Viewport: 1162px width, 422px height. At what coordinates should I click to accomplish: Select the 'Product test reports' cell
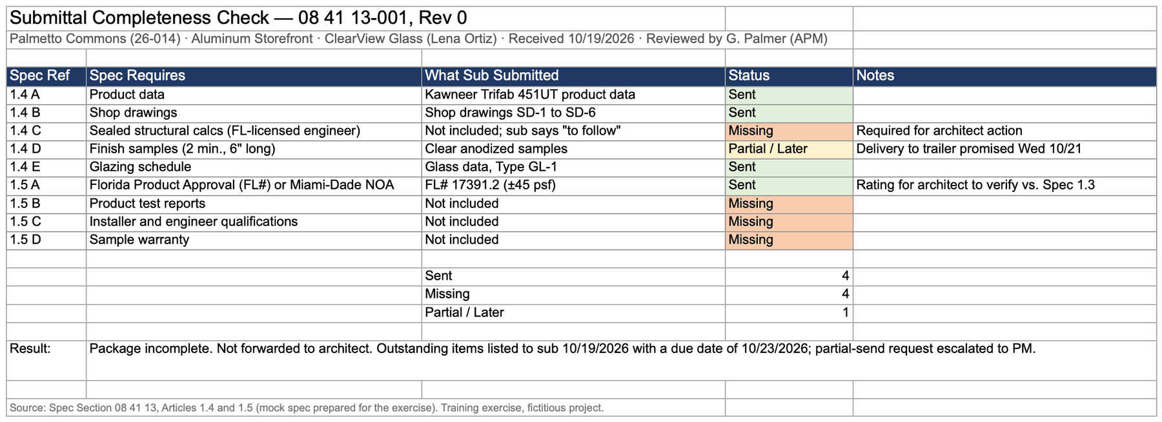(254, 204)
